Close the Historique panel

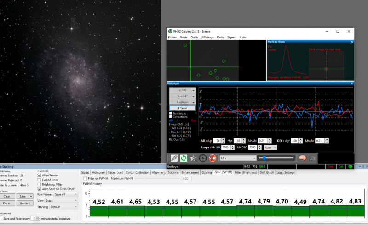[352, 83]
